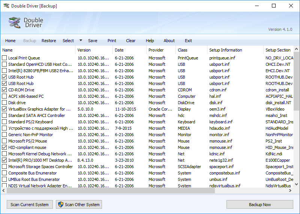Viewport: 300px width, 214px height.
Task: Click the Select menu item
Action: (x=68, y=41)
